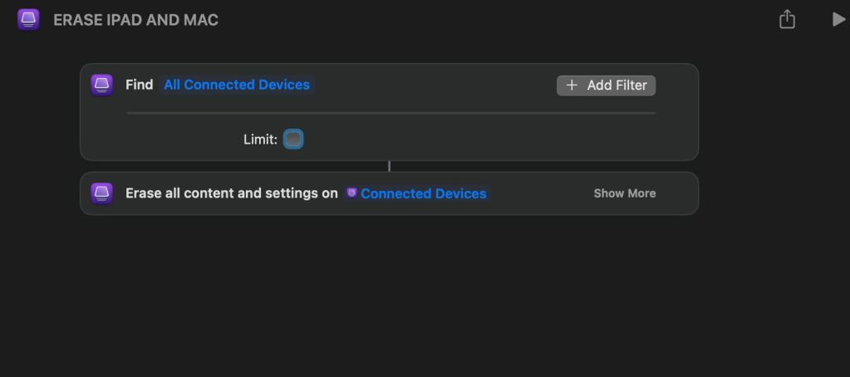This screenshot has height=377, width=850.
Task: Click the connector line between the two actions
Action: coord(389,166)
